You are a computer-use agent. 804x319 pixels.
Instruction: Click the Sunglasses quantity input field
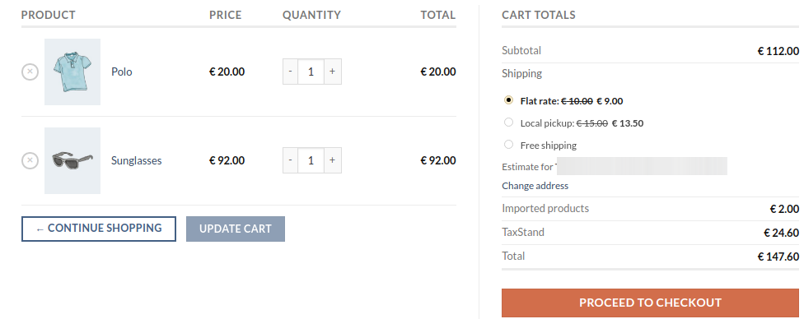click(311, 160)
